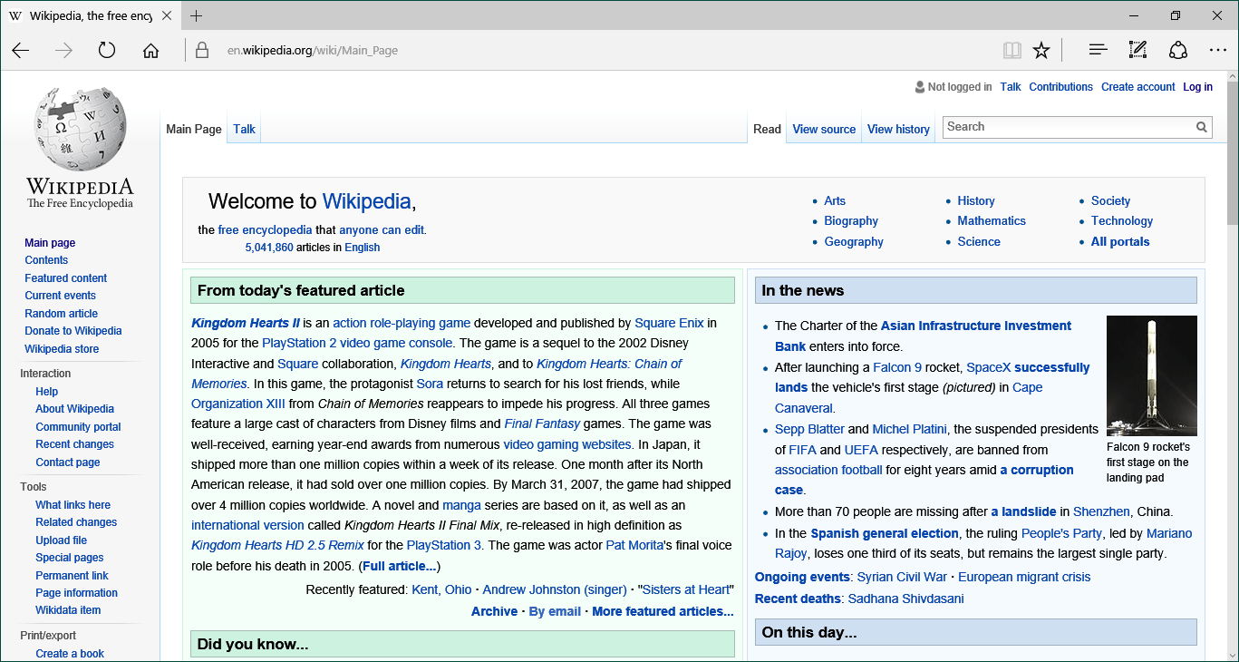
Task: Click the search magnifier icon
Action: 1202,127
